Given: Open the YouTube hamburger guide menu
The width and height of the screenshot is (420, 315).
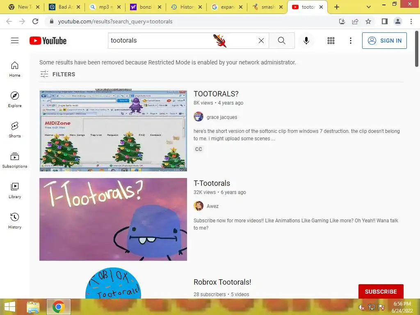Looking at the screenshot, I should coord(15,41).
